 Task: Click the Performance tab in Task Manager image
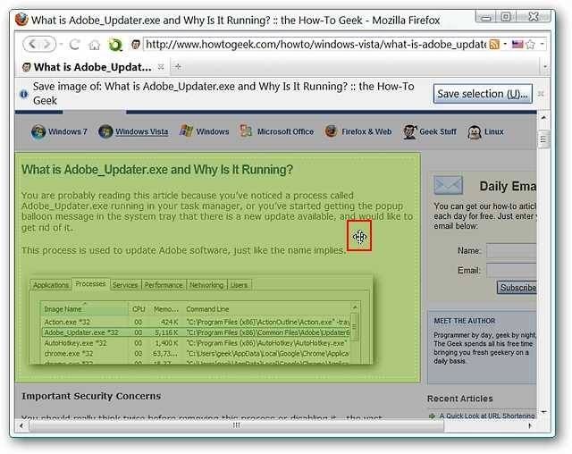pos(164,285)
